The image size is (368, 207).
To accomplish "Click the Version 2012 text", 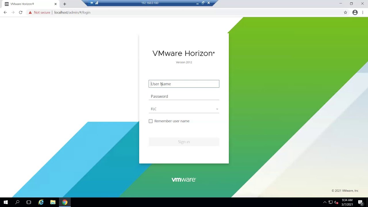I will tap(184, 62).
